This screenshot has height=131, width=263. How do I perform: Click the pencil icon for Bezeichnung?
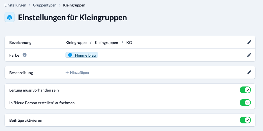(x=249, y=42)
